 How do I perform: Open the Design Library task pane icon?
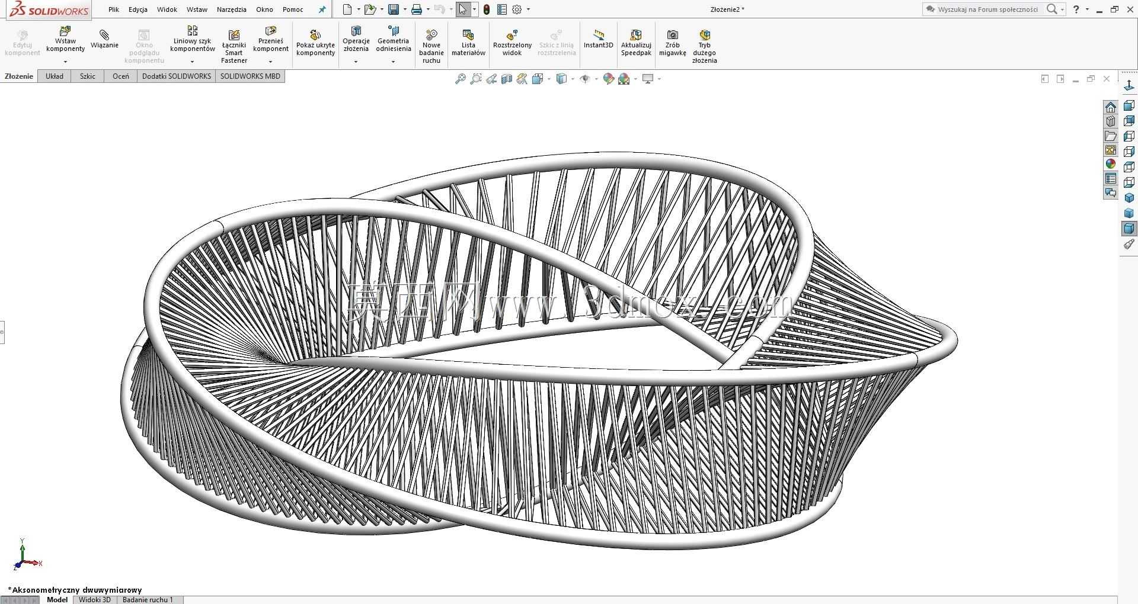click(x=1111, y=121)
